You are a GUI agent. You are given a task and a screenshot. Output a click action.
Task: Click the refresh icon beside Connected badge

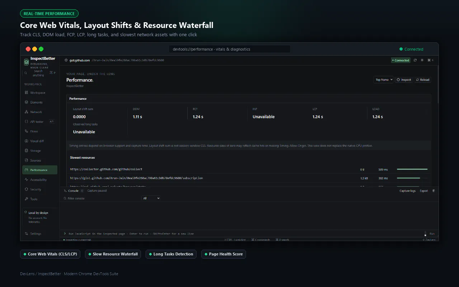click(x=415, y=60)
